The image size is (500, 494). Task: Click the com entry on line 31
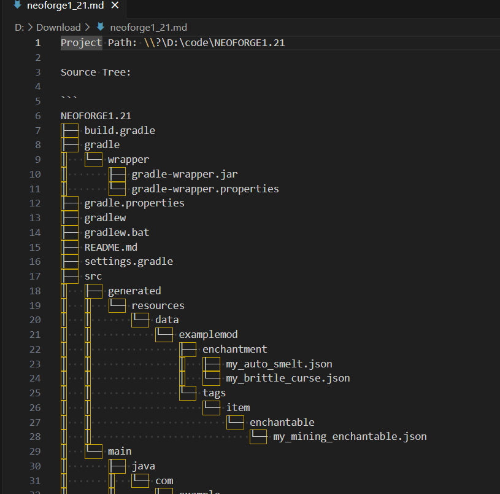click(x=164, y=481)
